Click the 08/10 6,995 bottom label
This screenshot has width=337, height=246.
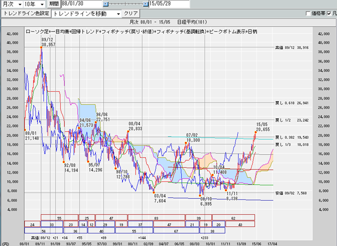(x=206, y=201)
